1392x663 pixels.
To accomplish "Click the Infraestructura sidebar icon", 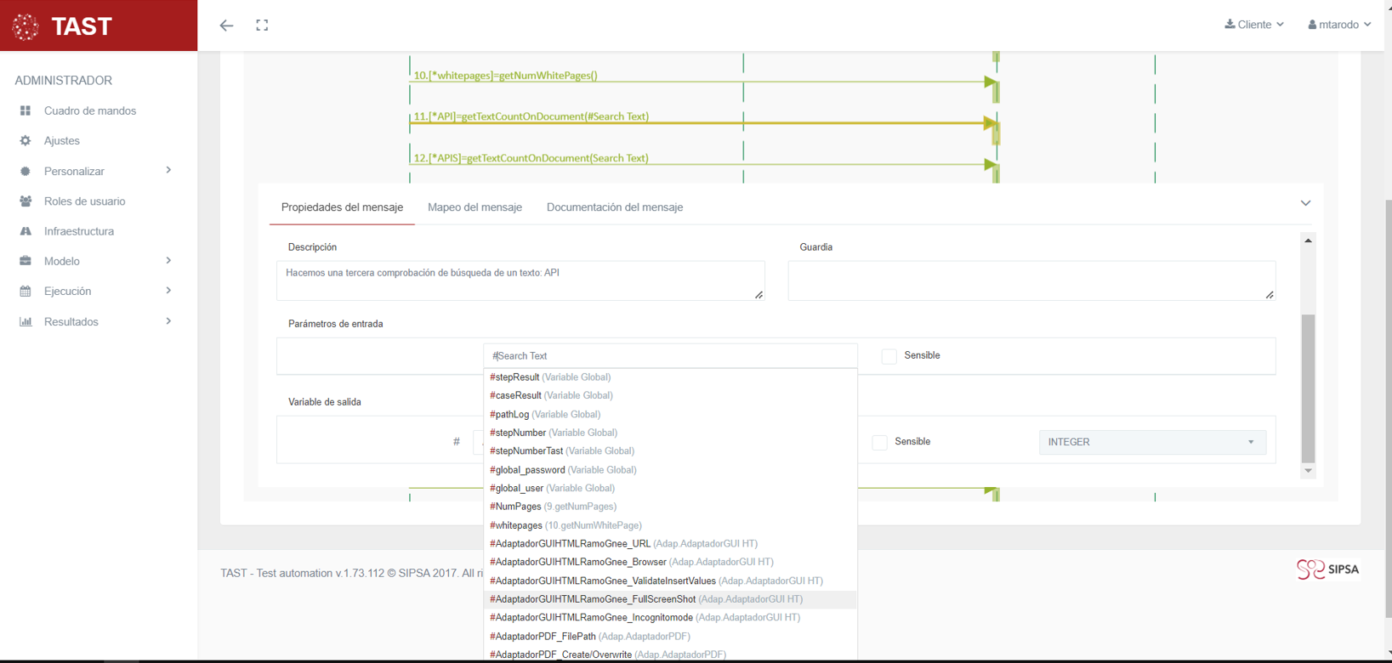I will coord(26,231).
